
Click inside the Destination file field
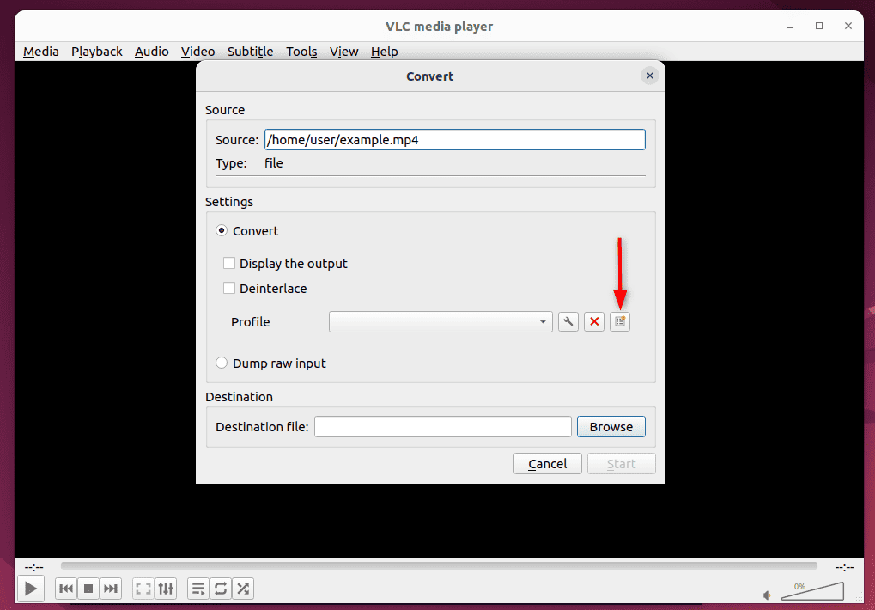coord(442,426)
